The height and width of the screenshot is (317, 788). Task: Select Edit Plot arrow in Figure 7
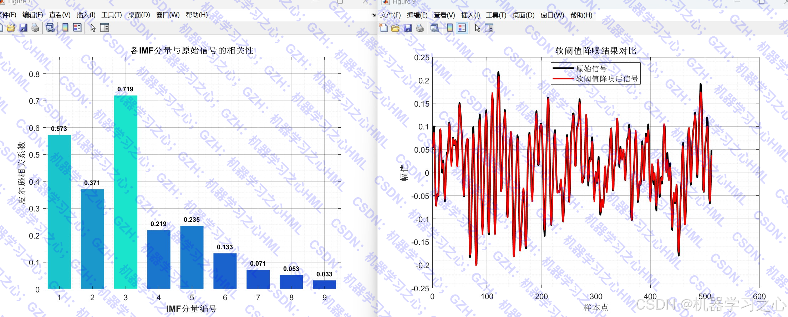tap(93, 27)
